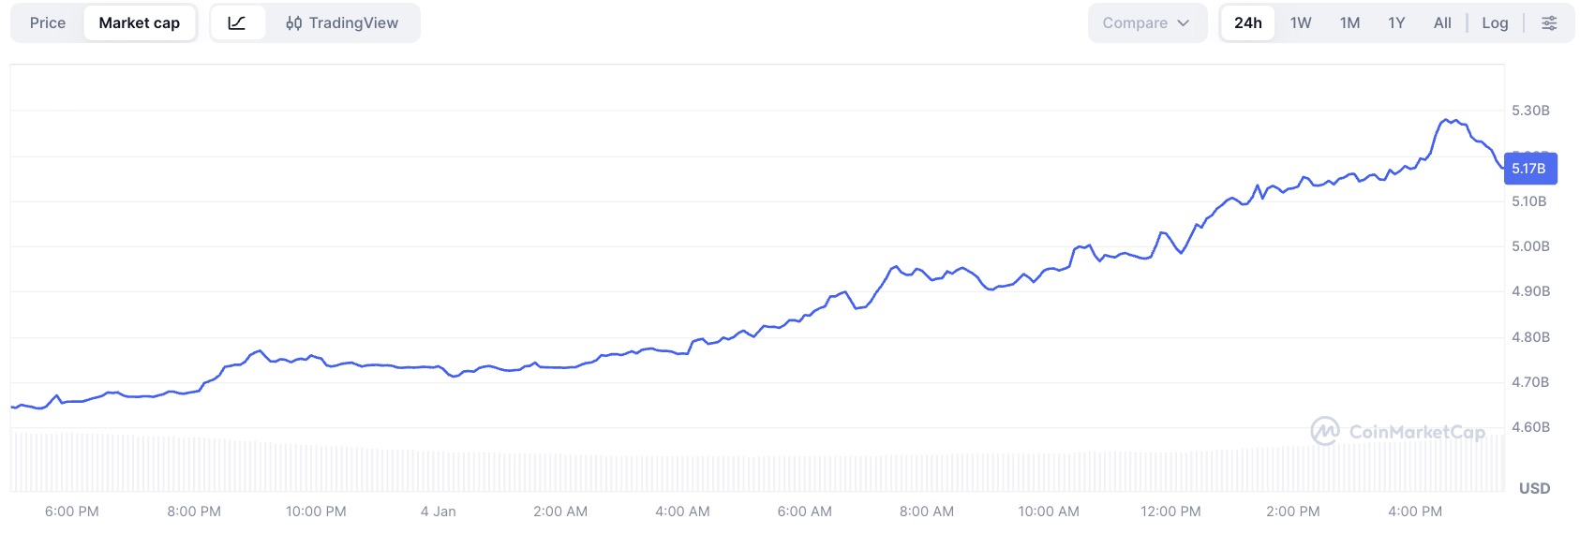The image size is (1580, 534).
Task: Select the 1Y time range
Action: 1396,23
